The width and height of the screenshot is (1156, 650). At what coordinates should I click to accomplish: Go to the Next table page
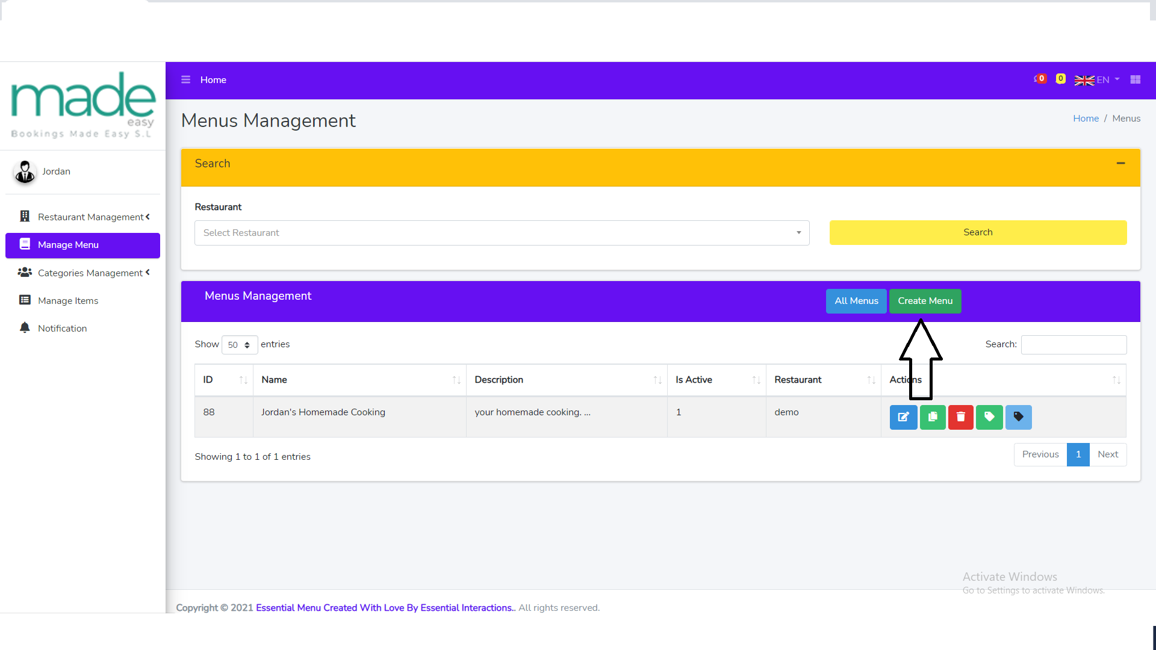1108,454
